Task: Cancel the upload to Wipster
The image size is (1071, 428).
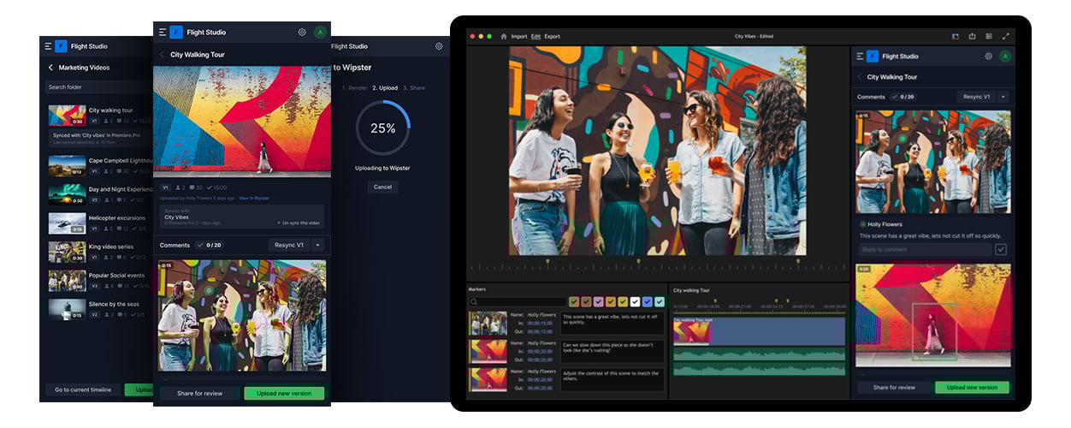Action: tap(382, 187)
